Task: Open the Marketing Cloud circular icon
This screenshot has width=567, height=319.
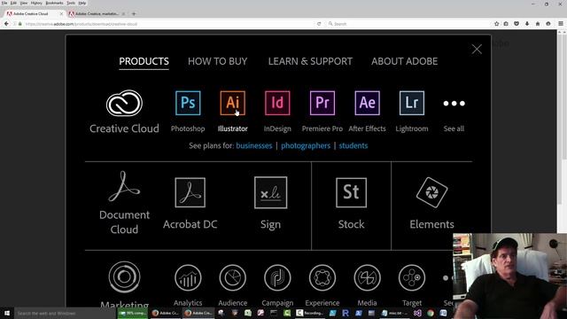Action: (124, 277)
